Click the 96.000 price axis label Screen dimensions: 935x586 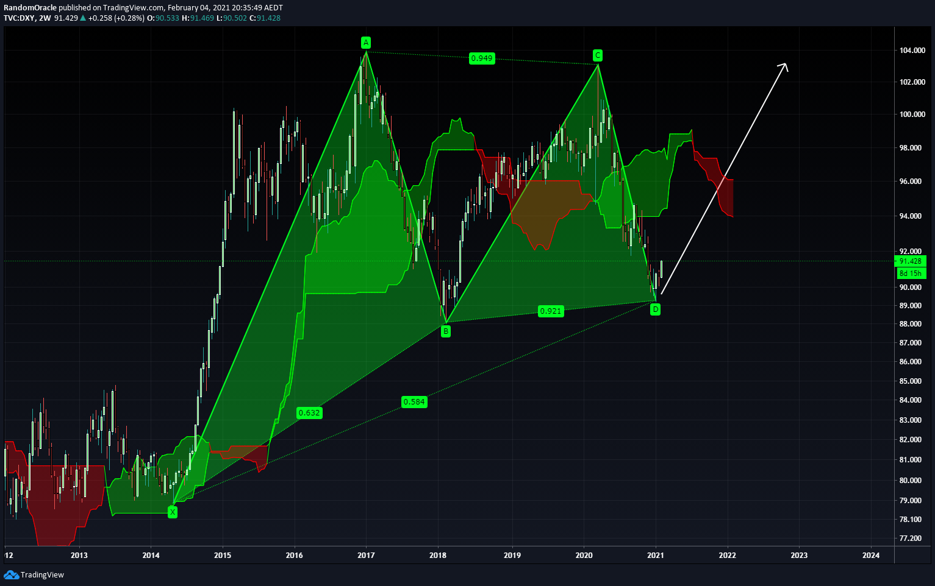[x=912, y=182]
